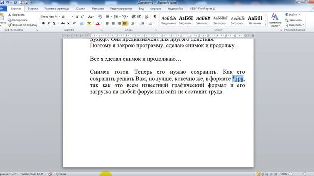Toggle superscript formatting
Image resolution: width=314 pixels, height=176 pixels.
(74, 23)
